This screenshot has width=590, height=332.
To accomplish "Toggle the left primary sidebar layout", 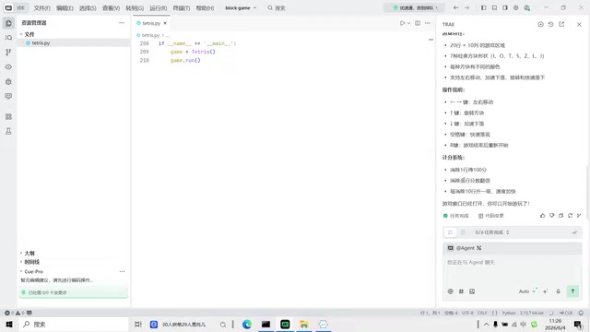I will 483,7.
